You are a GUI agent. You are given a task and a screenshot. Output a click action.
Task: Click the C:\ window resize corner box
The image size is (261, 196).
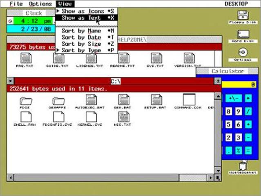pyautogui.click(x=218, y=178)
